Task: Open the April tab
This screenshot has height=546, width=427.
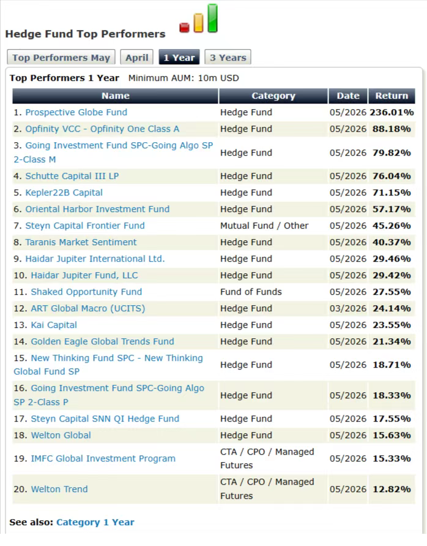Action: pyautogui.click(x=136, y=58)
